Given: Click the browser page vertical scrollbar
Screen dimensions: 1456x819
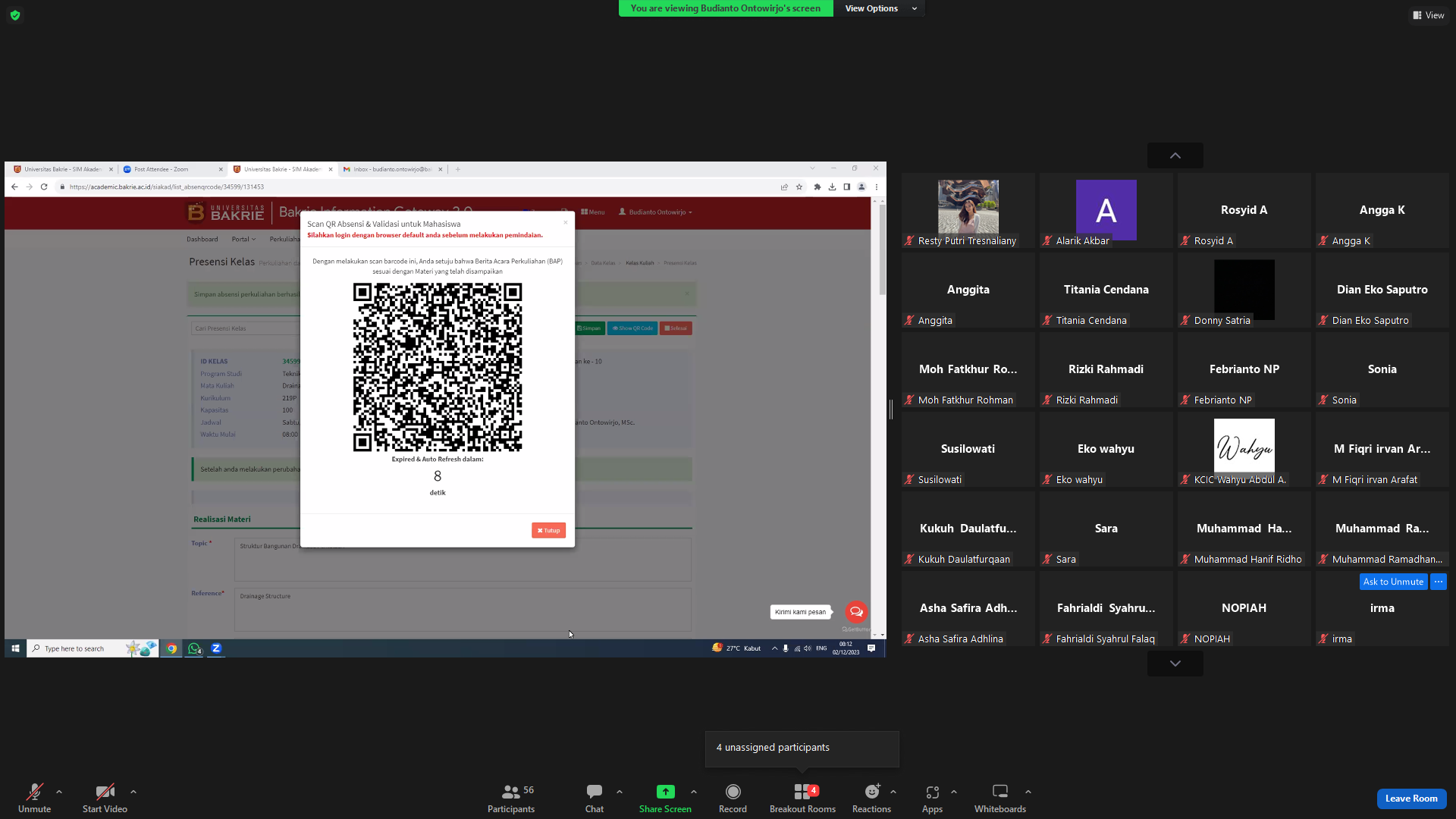Looking at the screenshot, I should tap(882, 249).
